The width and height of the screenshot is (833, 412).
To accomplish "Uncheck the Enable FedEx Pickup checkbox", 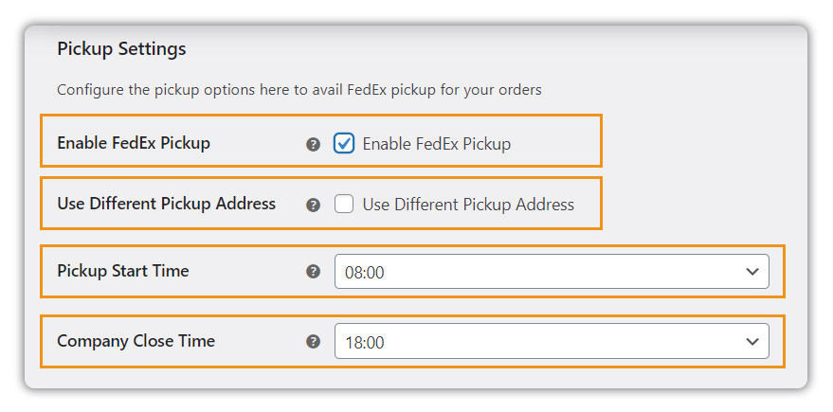I will [344, 144].
